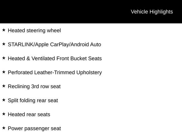The height and width of the screenshot is (136, 182).
Task: Select the Split folding rear seat item
Action: [33, 100]
